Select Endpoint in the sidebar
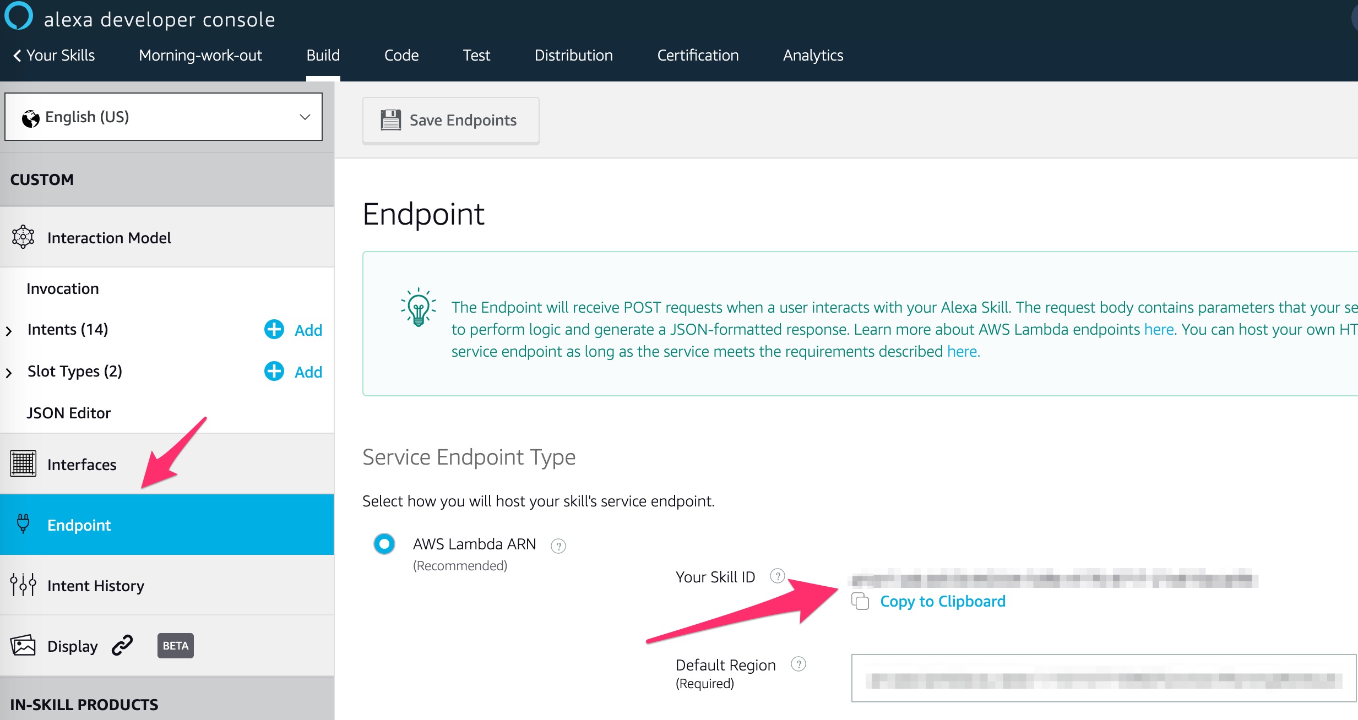 coord(167,525)
